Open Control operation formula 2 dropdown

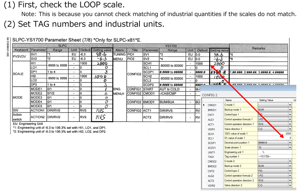coord(290,176)
